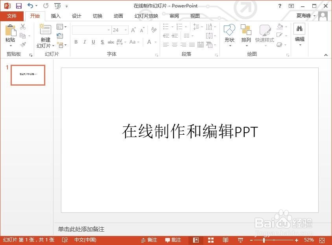Start Slide Show from status bar
Screen dimensions: 332x245
[x=240, y=240]
